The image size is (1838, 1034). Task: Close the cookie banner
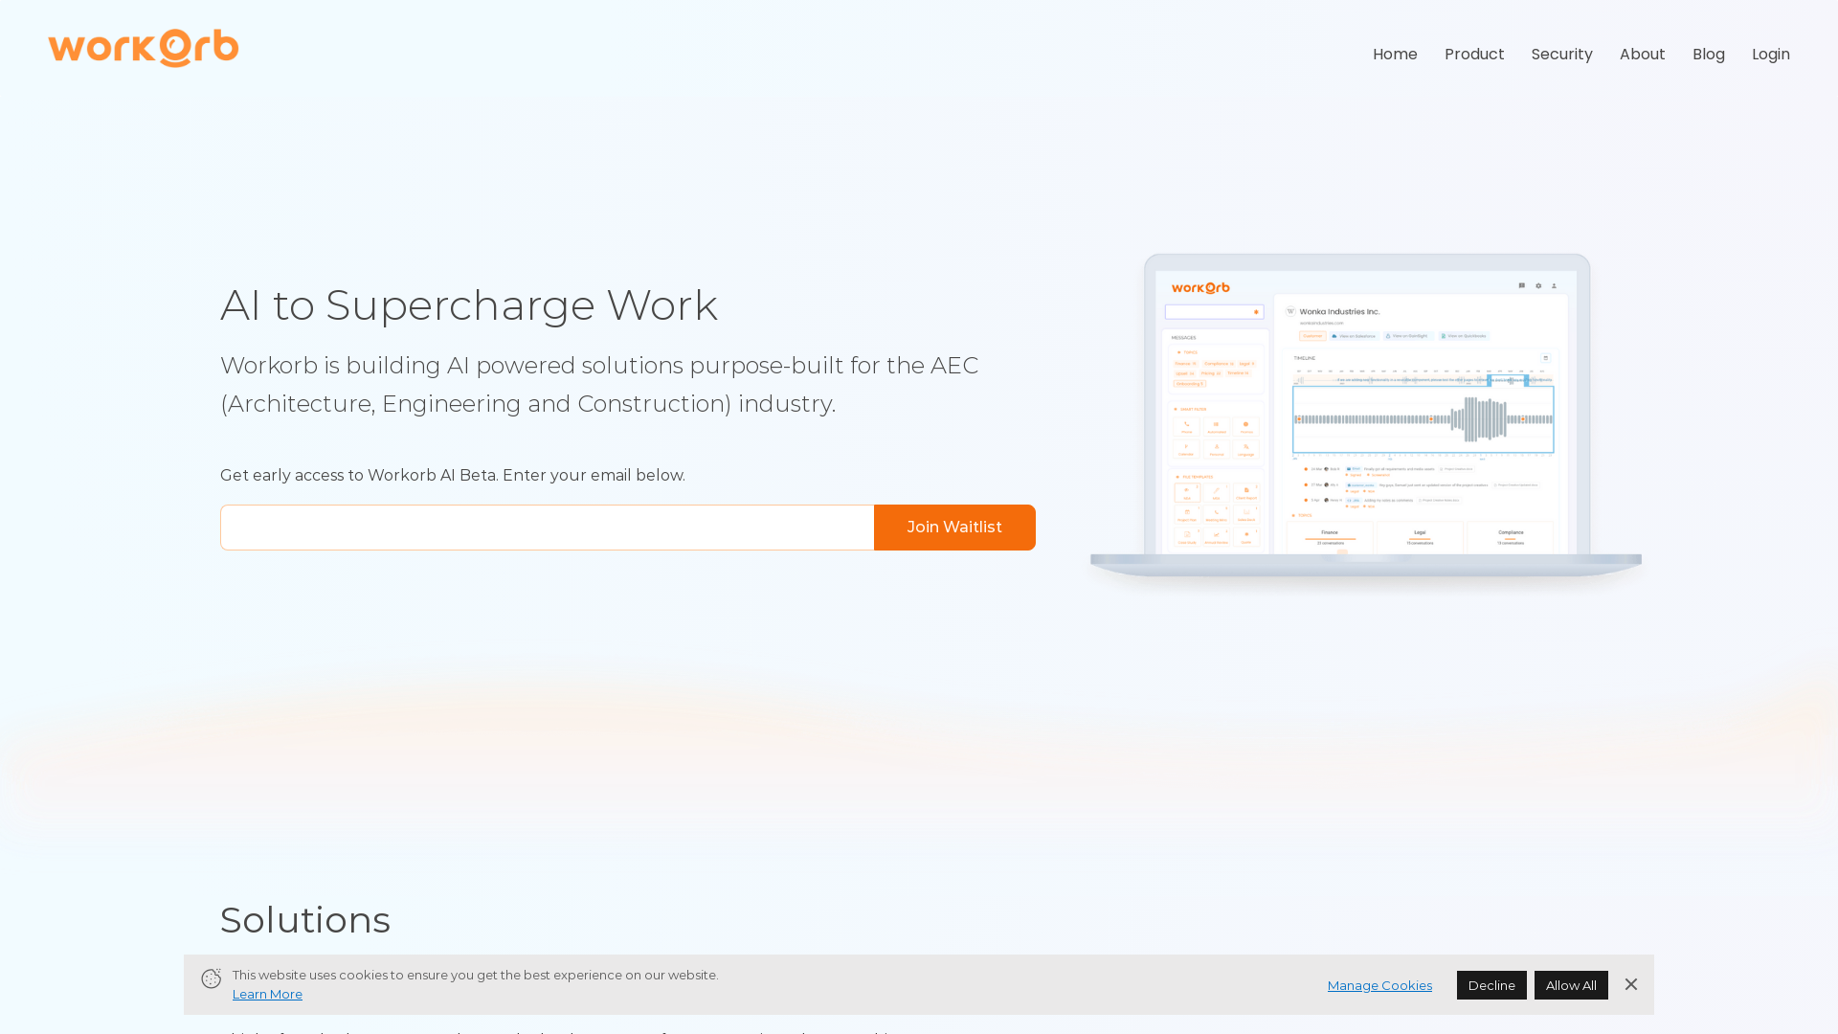coord(1631,984)
